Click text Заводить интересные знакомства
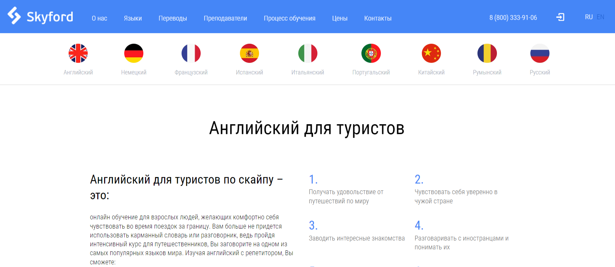 click(357, 238)
